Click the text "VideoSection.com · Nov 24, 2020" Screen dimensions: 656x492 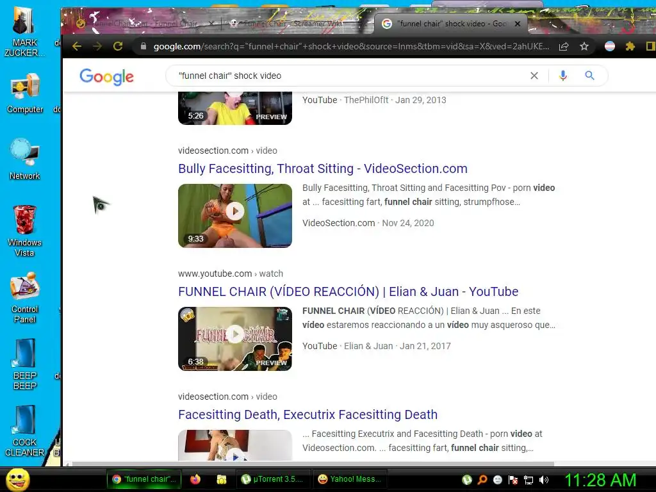tap(368, 223)
